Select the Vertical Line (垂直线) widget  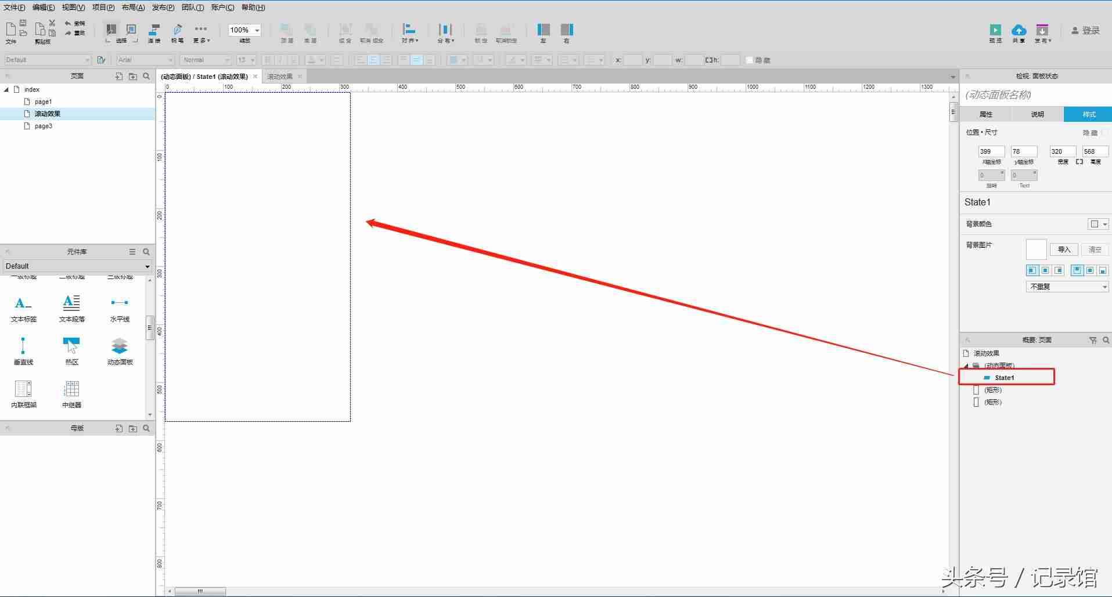23,350
